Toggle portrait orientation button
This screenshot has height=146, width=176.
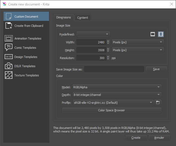pyautogui.click(x=161, y=34)
